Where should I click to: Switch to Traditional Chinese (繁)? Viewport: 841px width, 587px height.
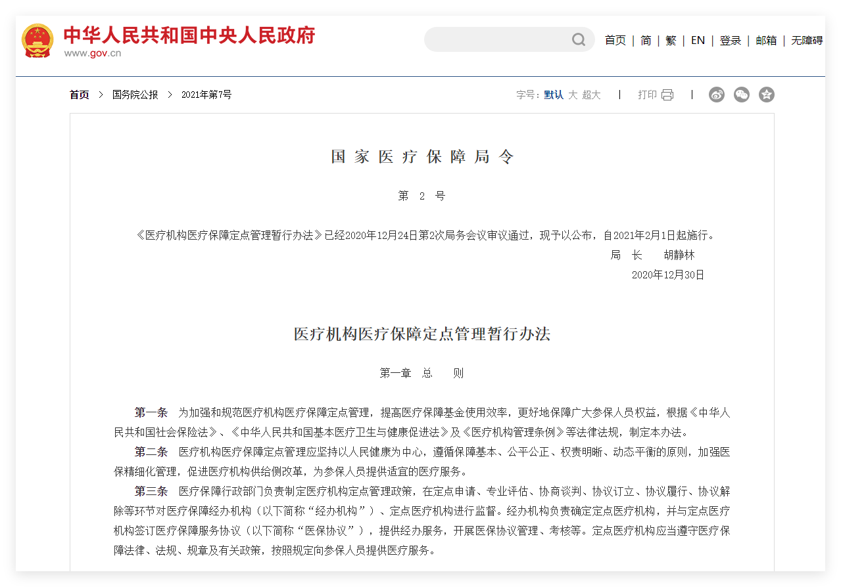[x=670, y=40]
